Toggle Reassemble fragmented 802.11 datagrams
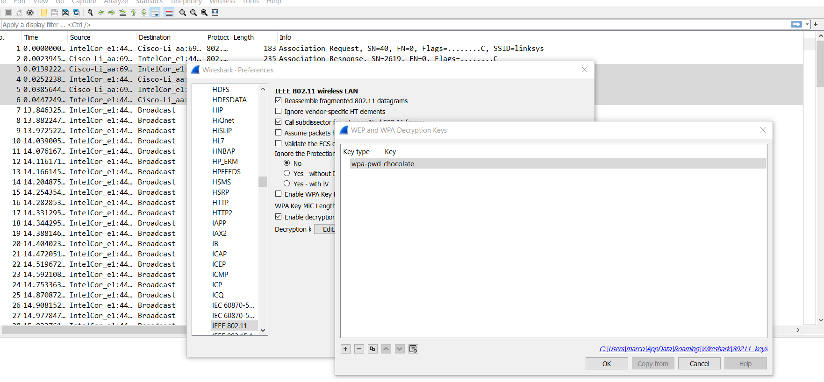The height and width of the screenshot is (382, 824). point(279,100)
